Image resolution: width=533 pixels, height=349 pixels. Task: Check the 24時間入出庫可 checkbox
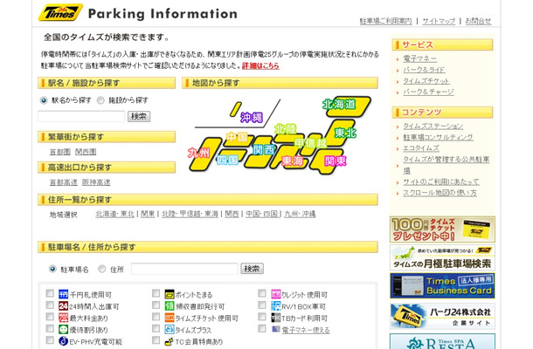coord(50,305)
